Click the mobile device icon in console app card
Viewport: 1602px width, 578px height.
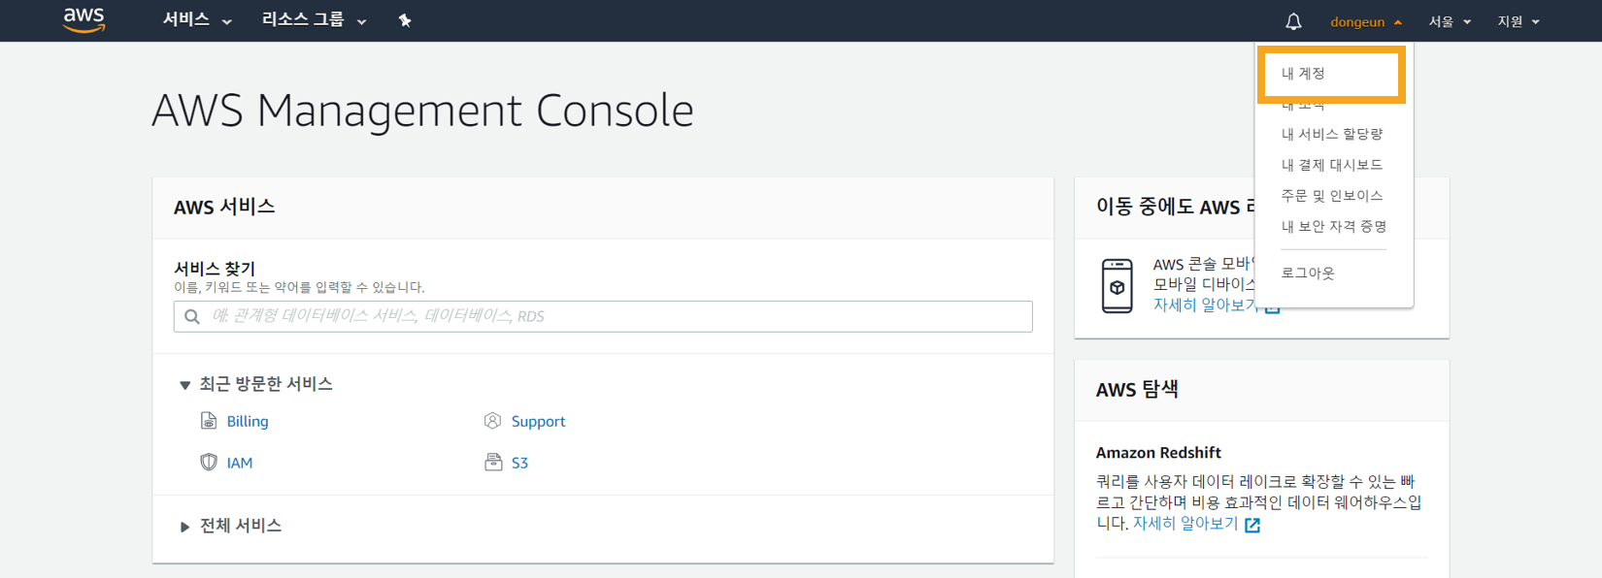1118,286
